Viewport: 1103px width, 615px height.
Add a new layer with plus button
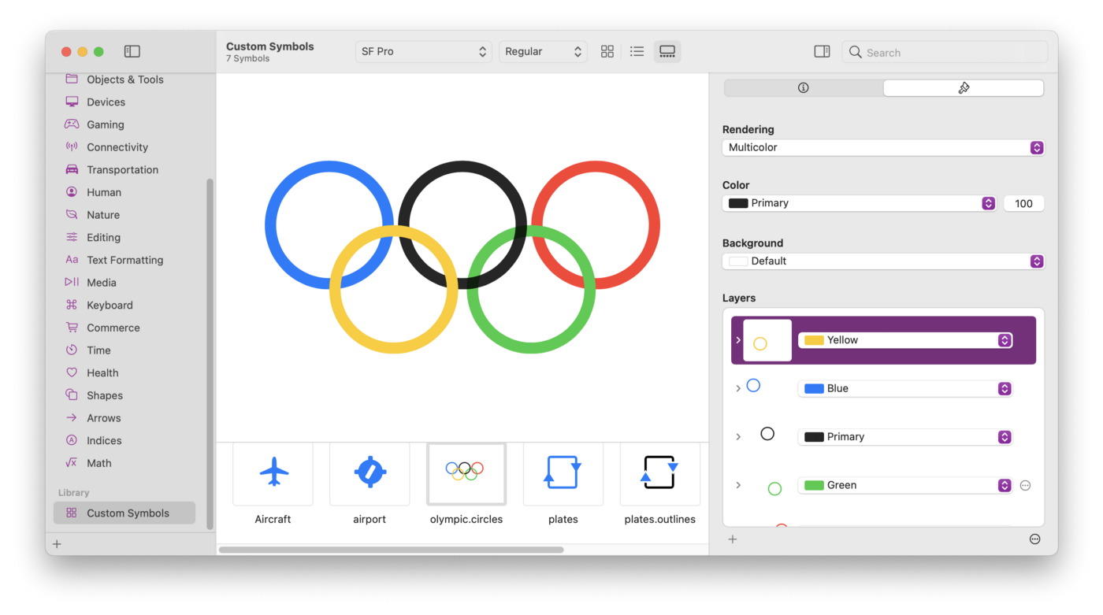point(733,539)
